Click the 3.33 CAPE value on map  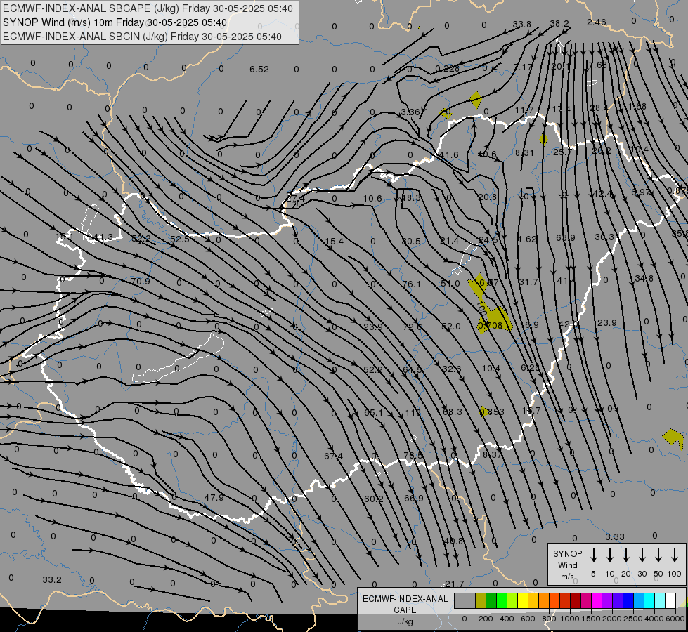pyautogui.click(x=615, y=536)
